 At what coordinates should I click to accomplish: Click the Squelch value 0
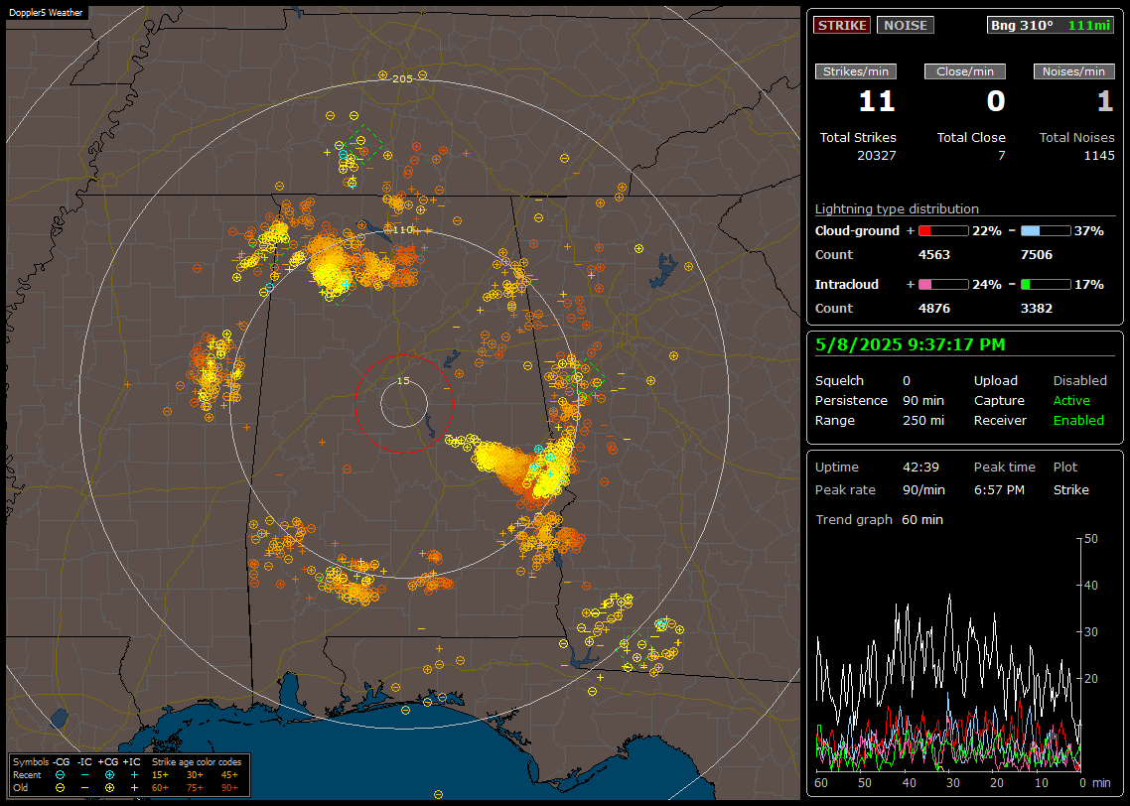(907, 381)
